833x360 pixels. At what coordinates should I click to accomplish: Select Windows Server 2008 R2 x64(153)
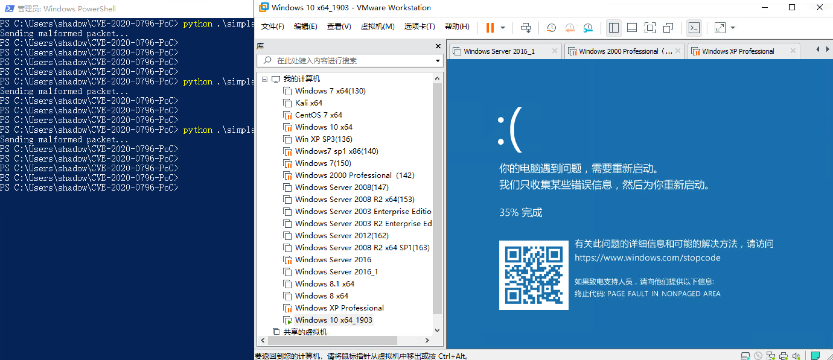coord(354,200)
